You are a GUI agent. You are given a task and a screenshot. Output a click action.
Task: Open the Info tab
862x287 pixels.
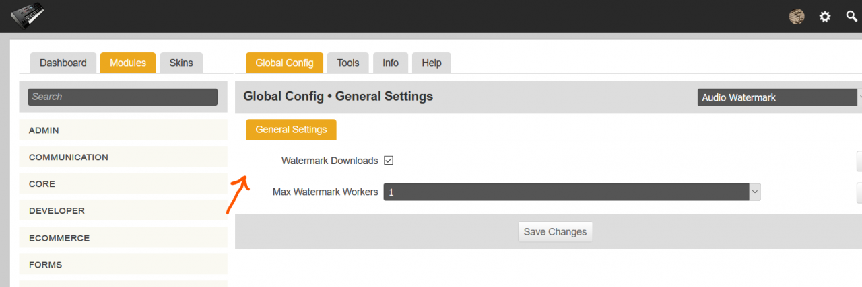[391, 63]
